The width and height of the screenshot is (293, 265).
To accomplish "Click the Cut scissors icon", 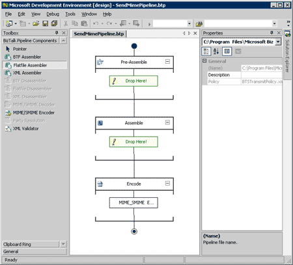I will [x=66, y=23].
